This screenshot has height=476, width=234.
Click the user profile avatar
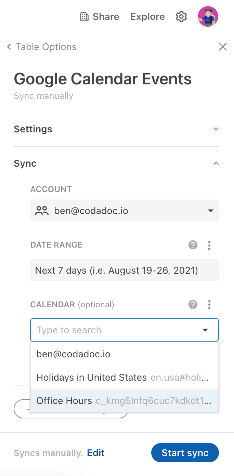208,16
